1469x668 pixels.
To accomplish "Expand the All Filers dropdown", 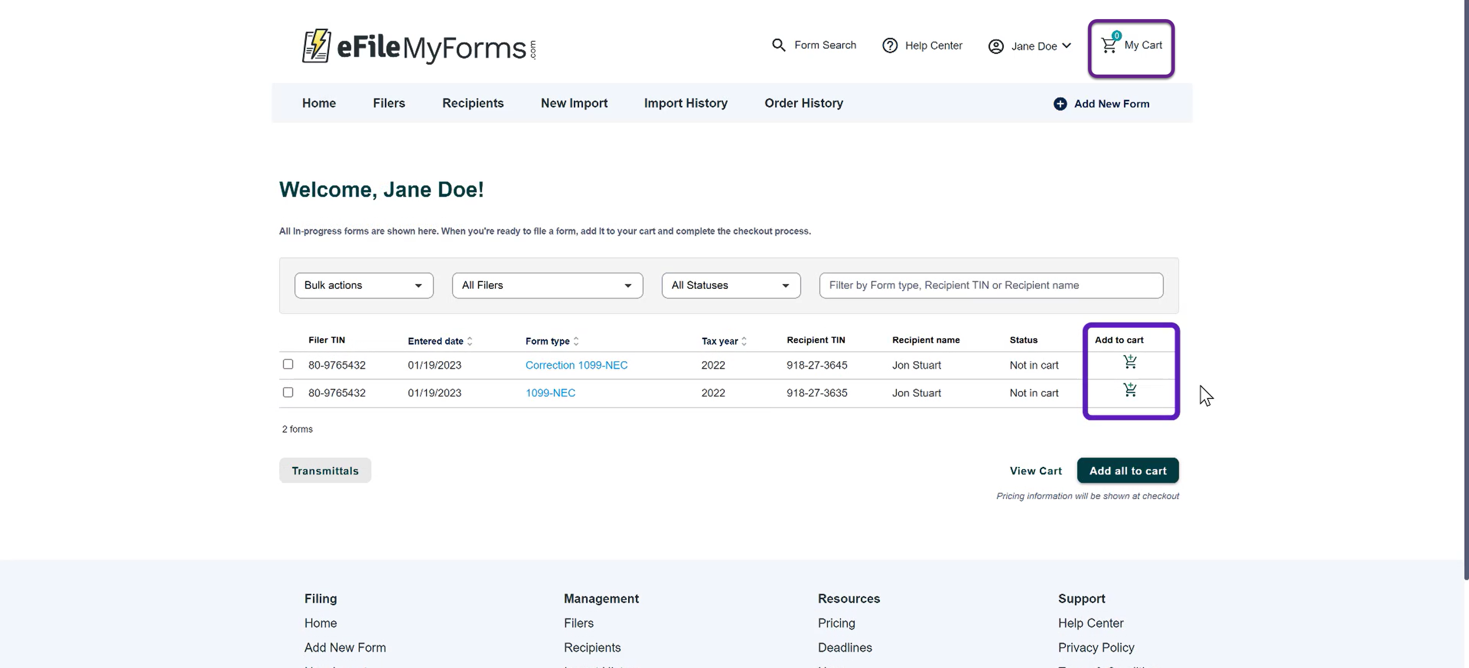I will [547, 285].
